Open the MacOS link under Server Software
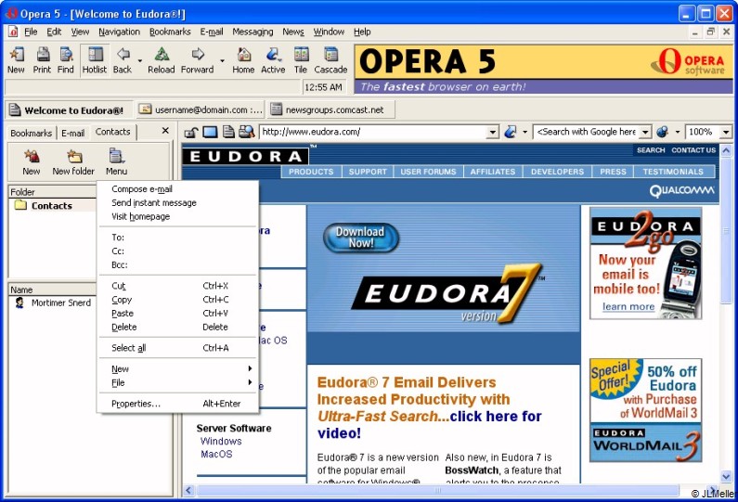 (x=216, y=454)
